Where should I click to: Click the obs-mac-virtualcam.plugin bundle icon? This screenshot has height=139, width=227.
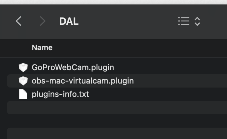[x=23, y=81]
